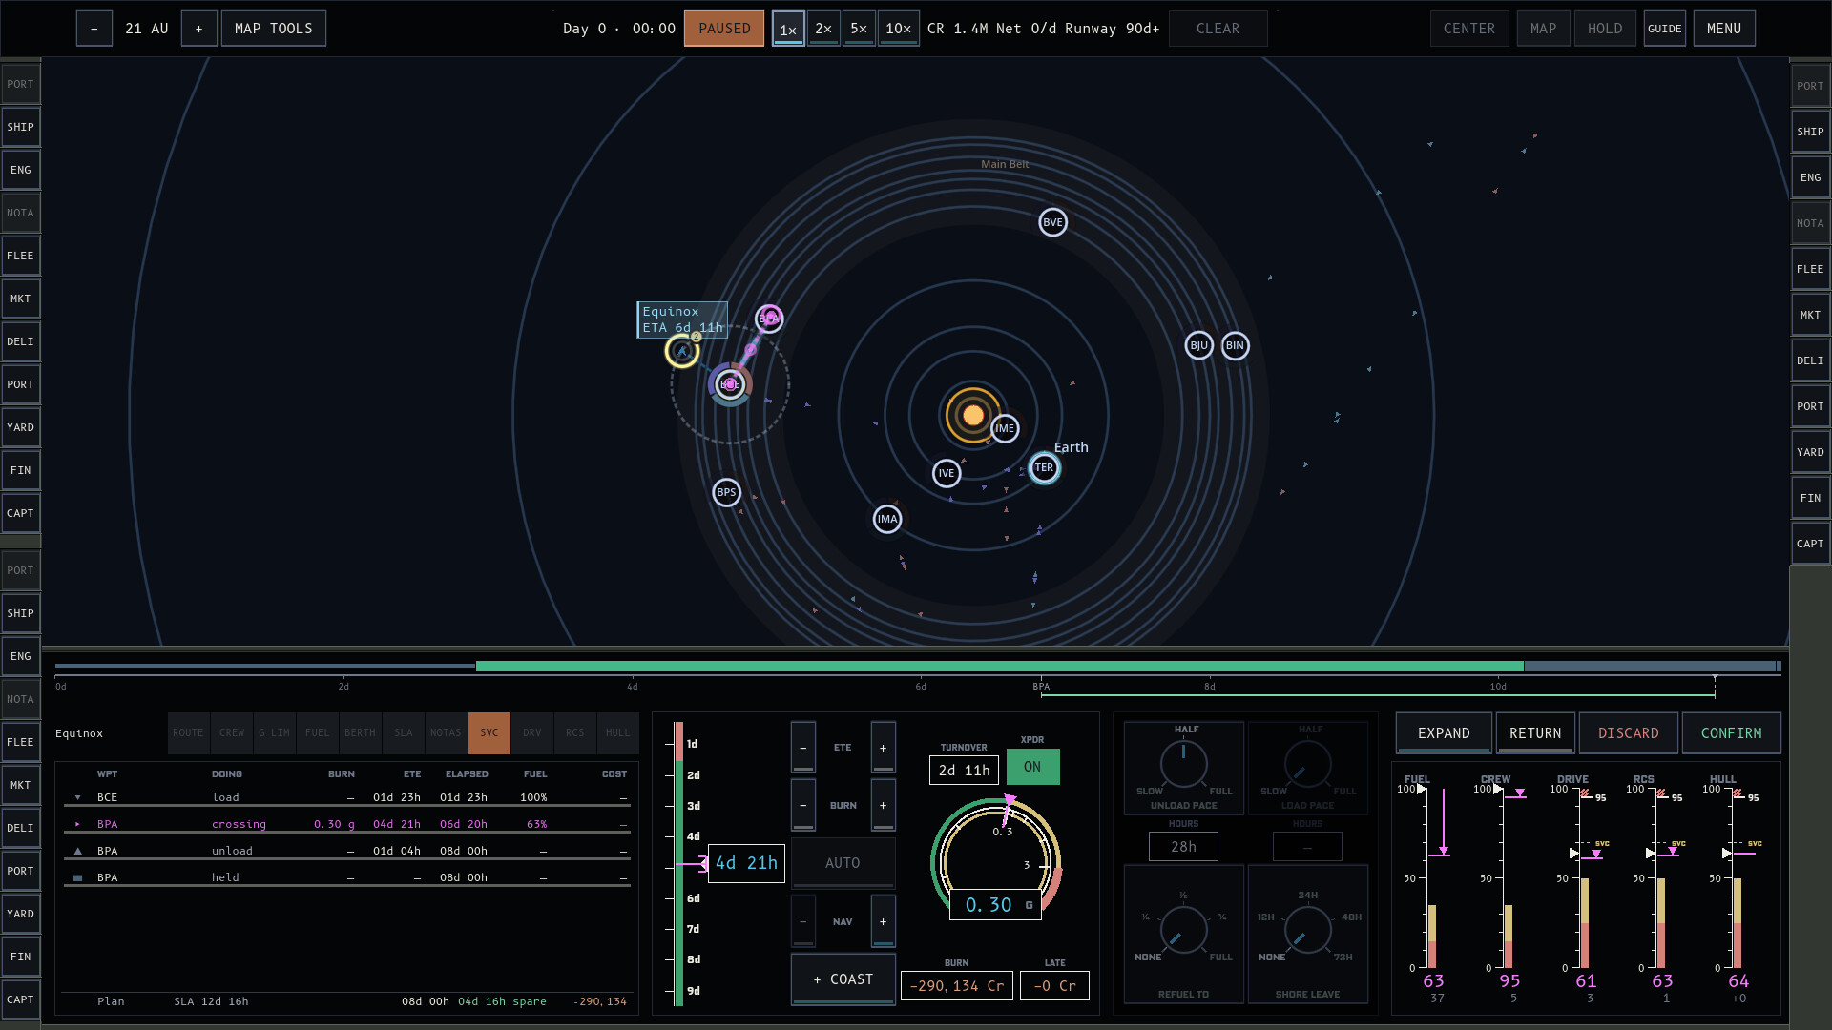
Task: Click the CONFIRM plan button
Action: click(1731, 733)
